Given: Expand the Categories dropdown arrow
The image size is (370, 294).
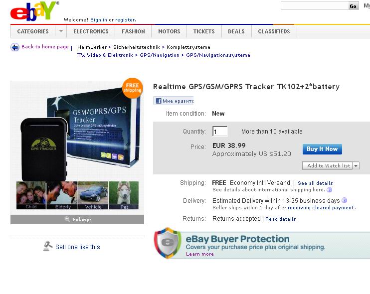Looking at the screenshot, I should [x=61, y=31].
